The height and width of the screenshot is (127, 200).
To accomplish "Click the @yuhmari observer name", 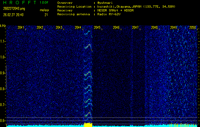I will click(x=104, y=3).
